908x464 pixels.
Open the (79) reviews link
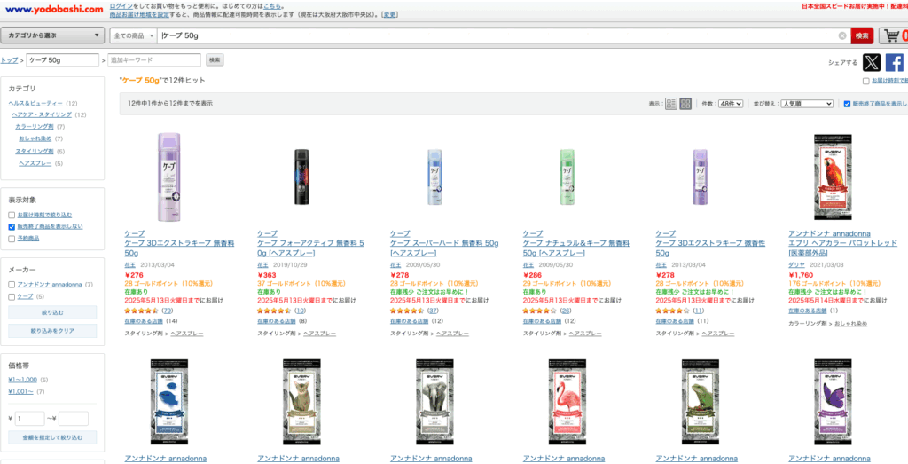point(167,311)
